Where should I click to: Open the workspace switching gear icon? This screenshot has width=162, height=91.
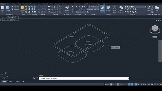coord(148,84)
